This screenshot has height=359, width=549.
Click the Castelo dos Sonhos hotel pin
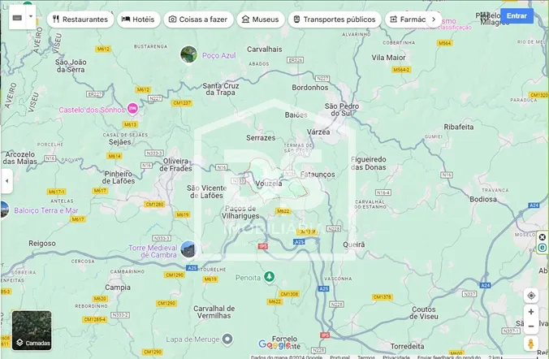pyautogui.click(x=132, y=109)
